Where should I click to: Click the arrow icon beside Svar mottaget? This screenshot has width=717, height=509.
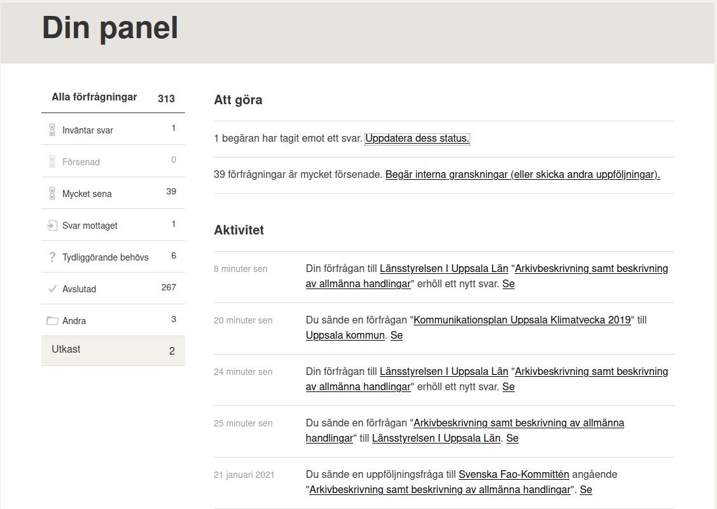[x=52, y=225]
